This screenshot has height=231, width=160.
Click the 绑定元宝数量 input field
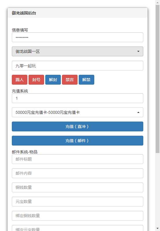77,228
